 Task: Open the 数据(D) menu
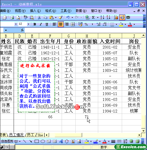pos(81,11)
